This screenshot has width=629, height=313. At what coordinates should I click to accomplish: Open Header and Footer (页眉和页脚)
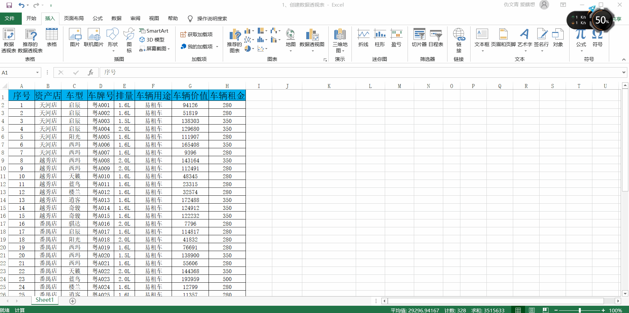(x=503, y=38)
